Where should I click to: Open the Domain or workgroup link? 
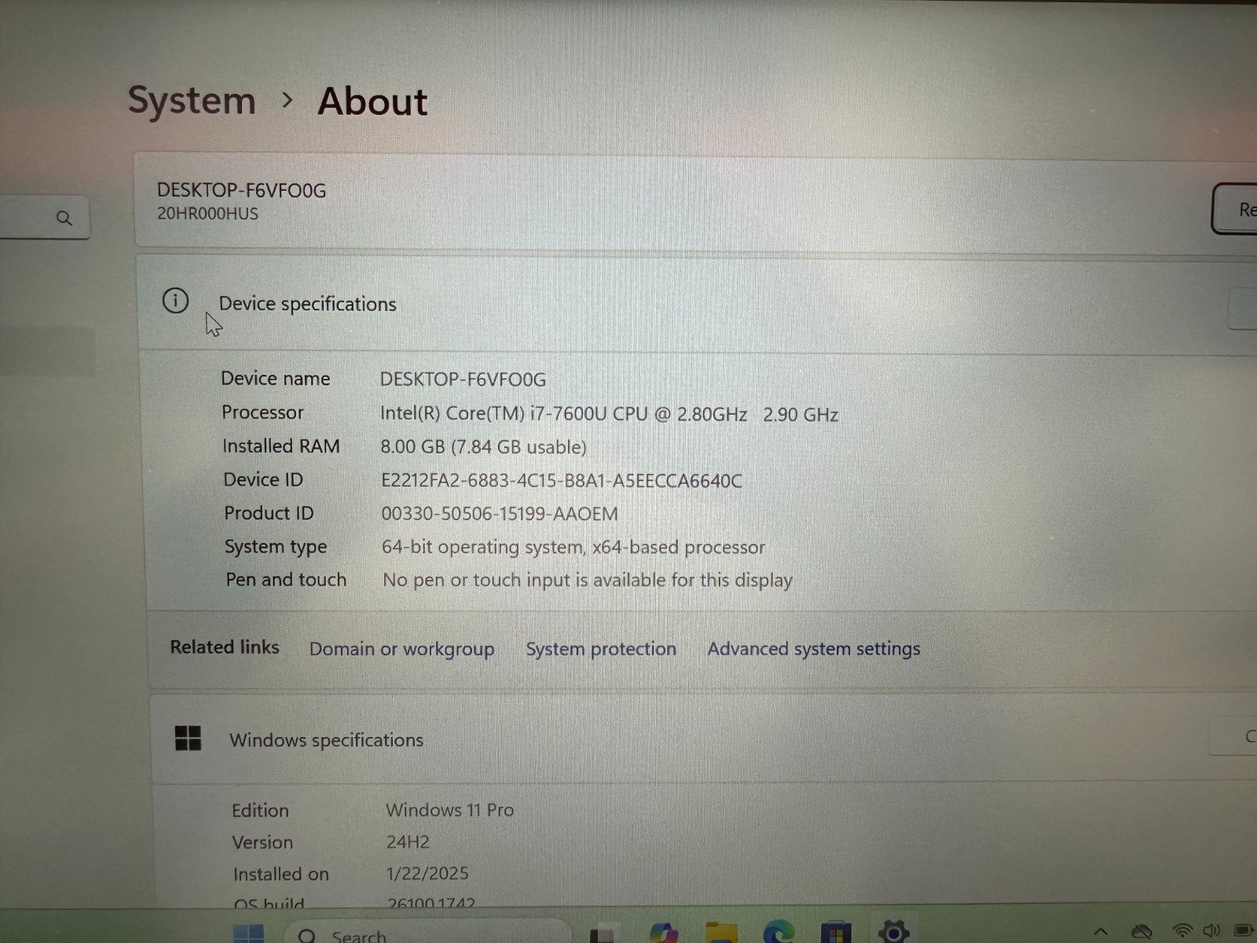(x=401, y=649)
